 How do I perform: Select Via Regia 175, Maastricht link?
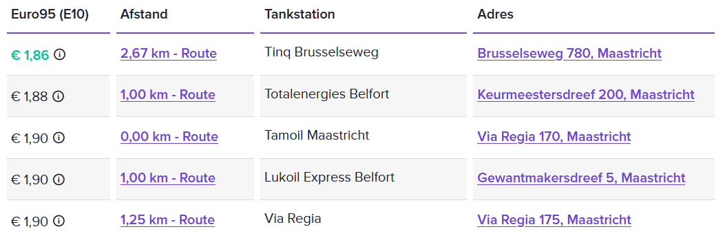(554, 220)
